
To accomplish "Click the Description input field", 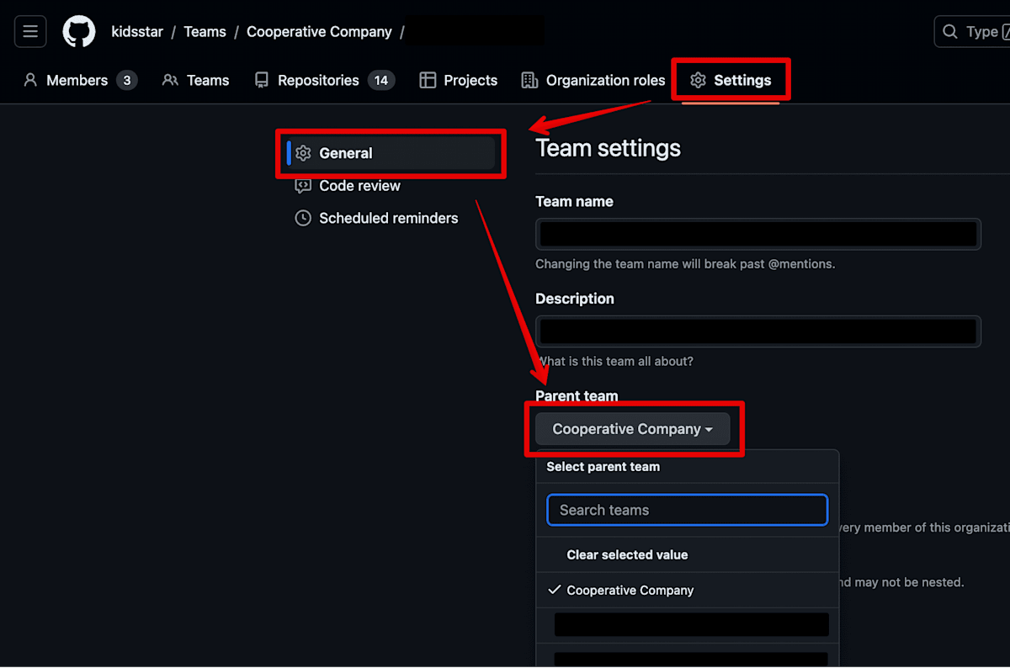I will 758,331.
